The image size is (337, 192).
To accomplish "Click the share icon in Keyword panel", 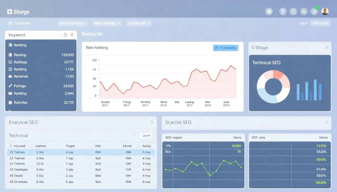I will point(65,35).
